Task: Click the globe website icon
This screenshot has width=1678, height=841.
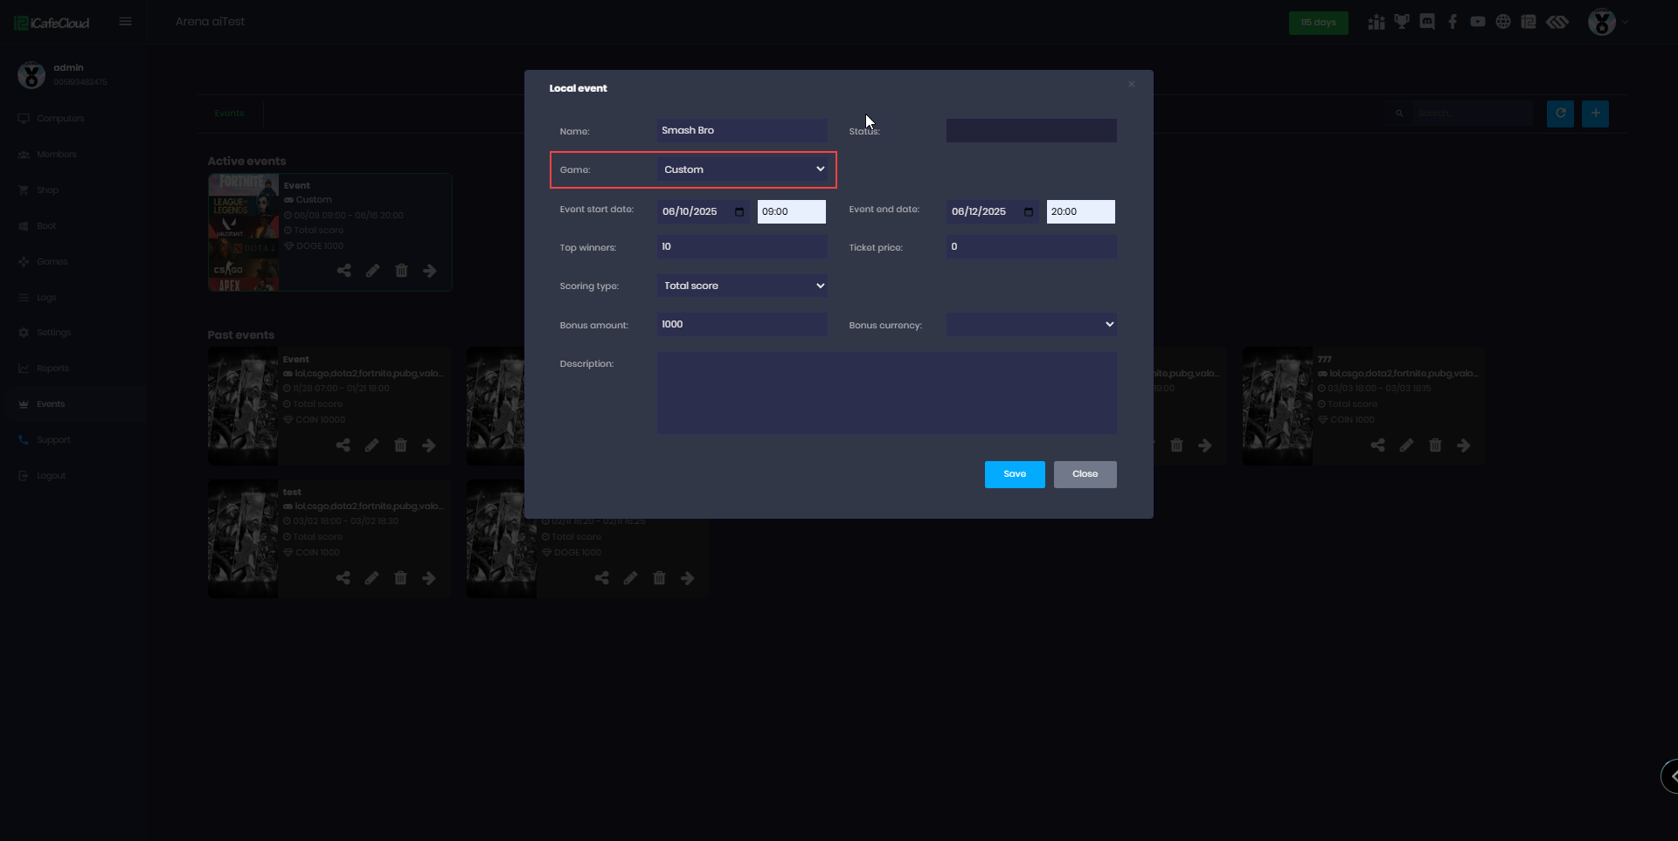Action: click(1503, 22)
